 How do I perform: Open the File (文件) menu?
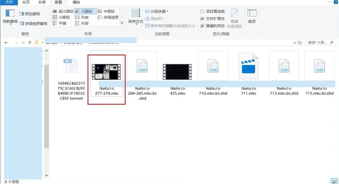coord(9,2)
